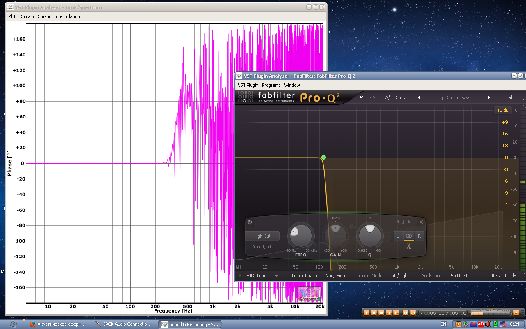This screenshot has height=329, width=526.
Task: Set band to stereo linked mode
Action: pos(408,236)
